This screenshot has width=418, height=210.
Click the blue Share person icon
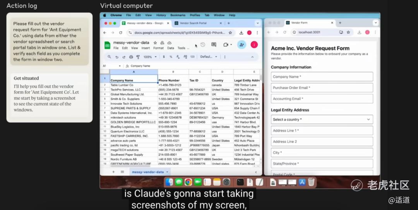tap(242, 45)
